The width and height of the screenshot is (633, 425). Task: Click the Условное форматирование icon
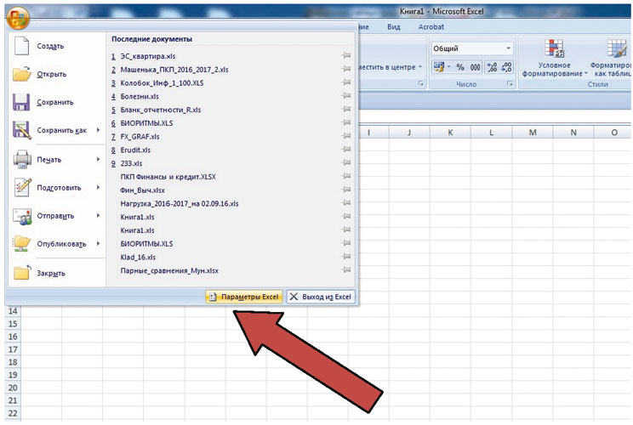(554, 48)
